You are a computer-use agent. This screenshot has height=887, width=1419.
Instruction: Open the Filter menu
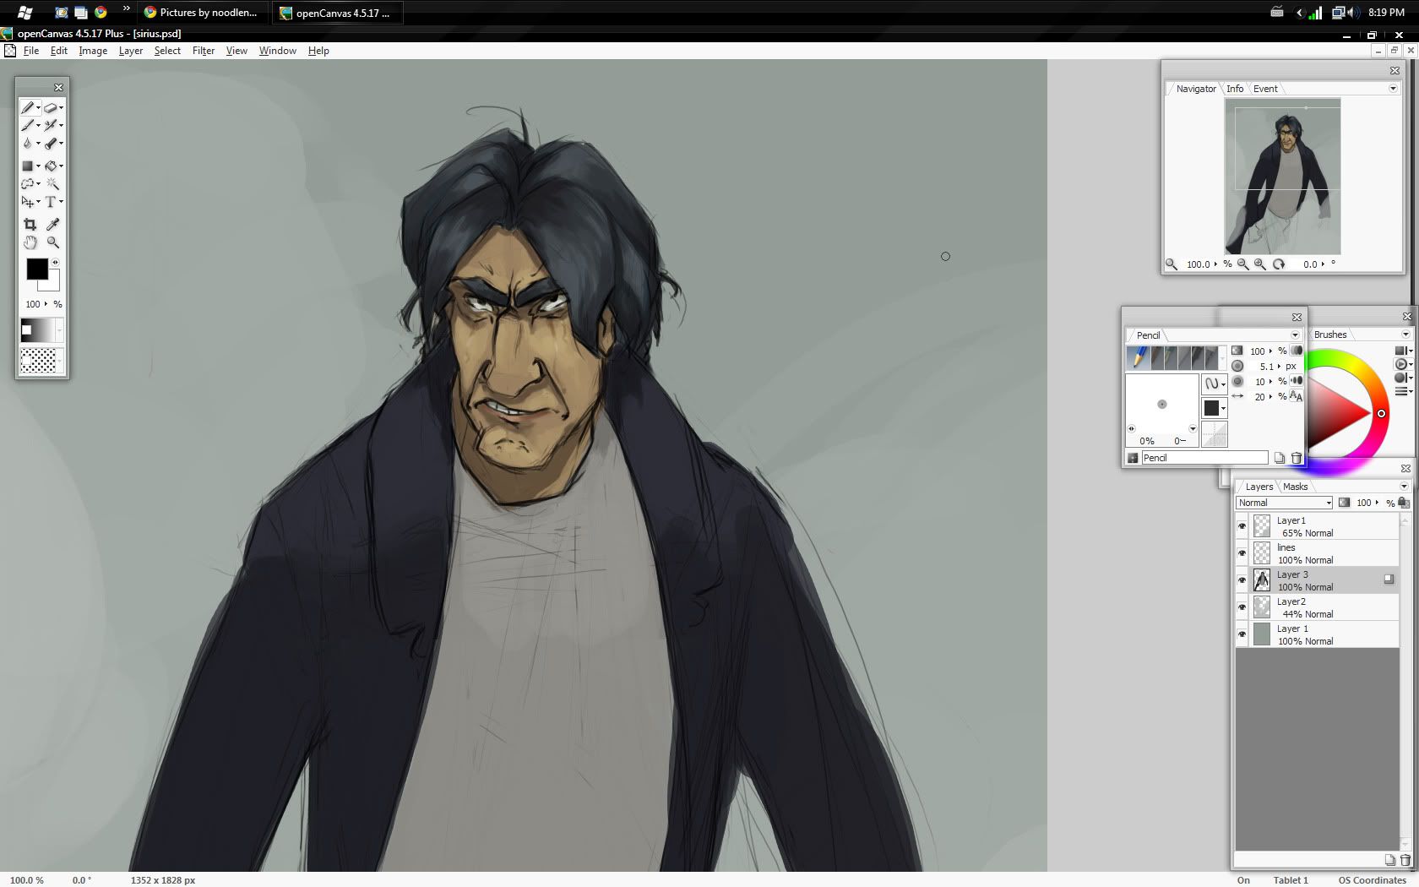[203, 51]
